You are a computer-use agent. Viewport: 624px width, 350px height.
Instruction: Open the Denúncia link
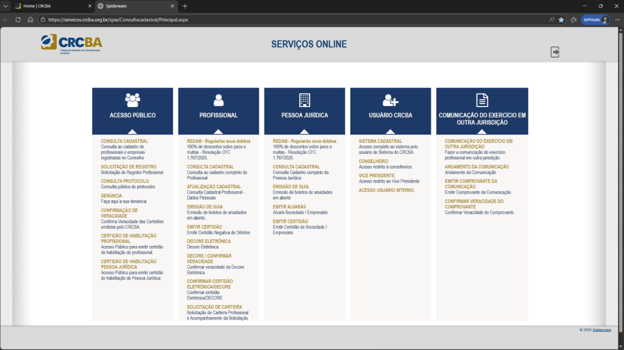click(112, 196)
